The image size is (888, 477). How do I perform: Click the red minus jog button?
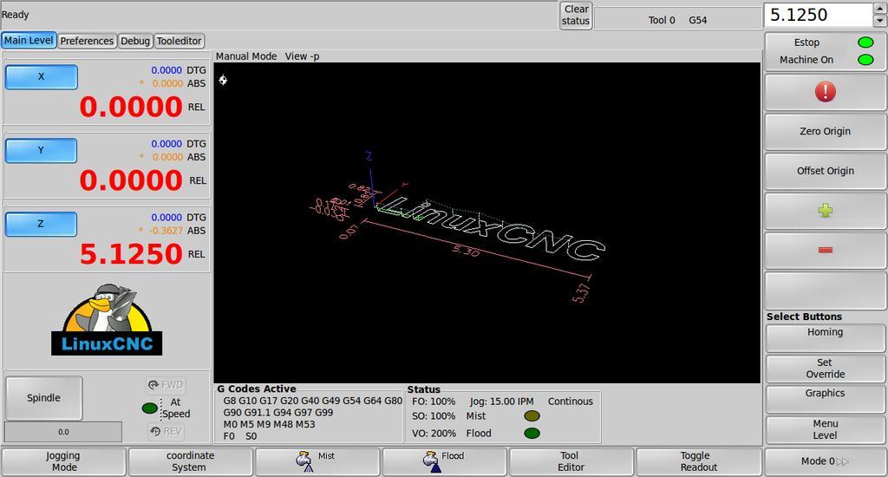pyautogui.click(x=826, y=250)
